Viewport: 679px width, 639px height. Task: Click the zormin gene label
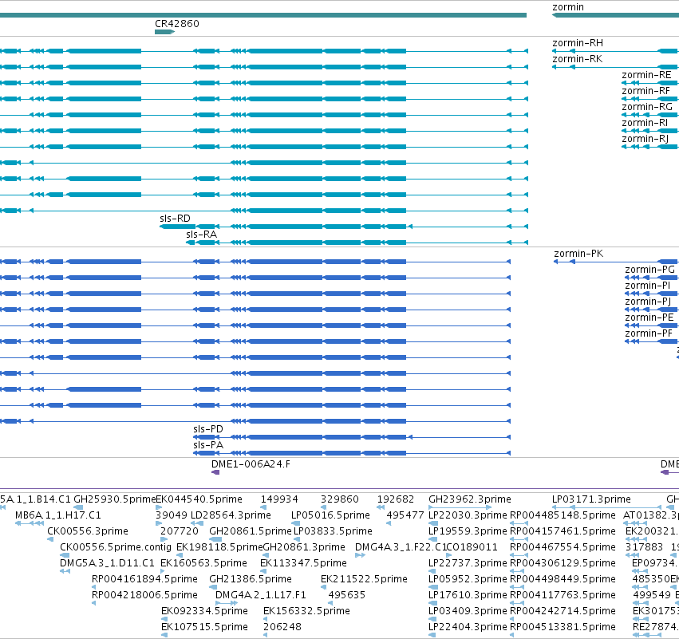(568, 7)
